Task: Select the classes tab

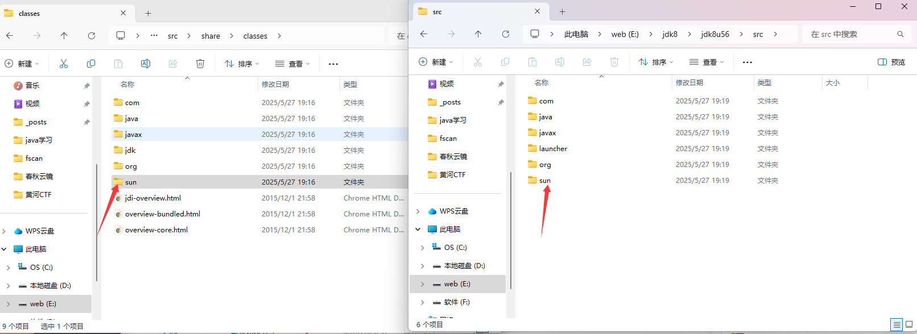Action: (63, 13)
